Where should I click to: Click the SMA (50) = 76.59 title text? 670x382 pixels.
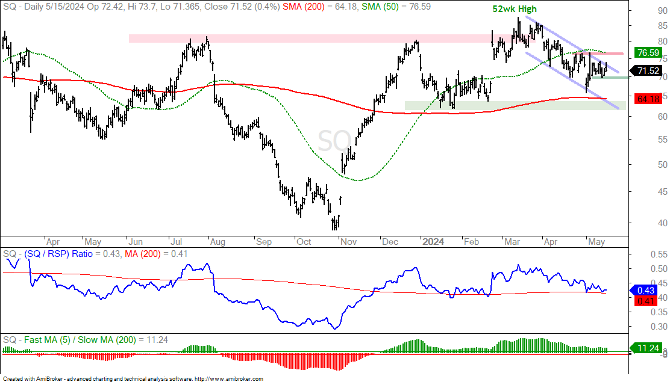pyautogui.click(x=396, y=7)
